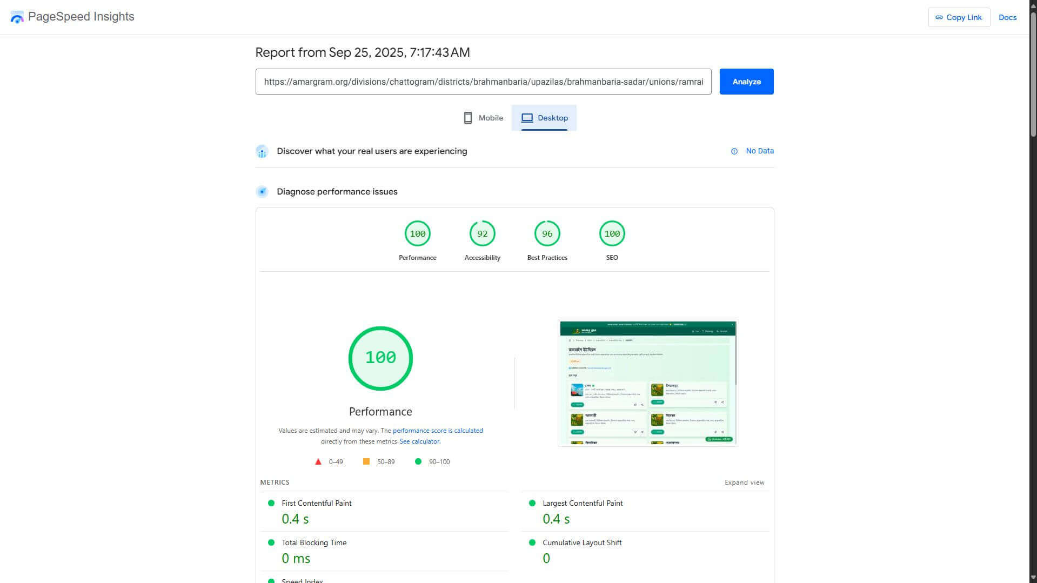Click the scrollbar down arrow

click(1033, 578)
